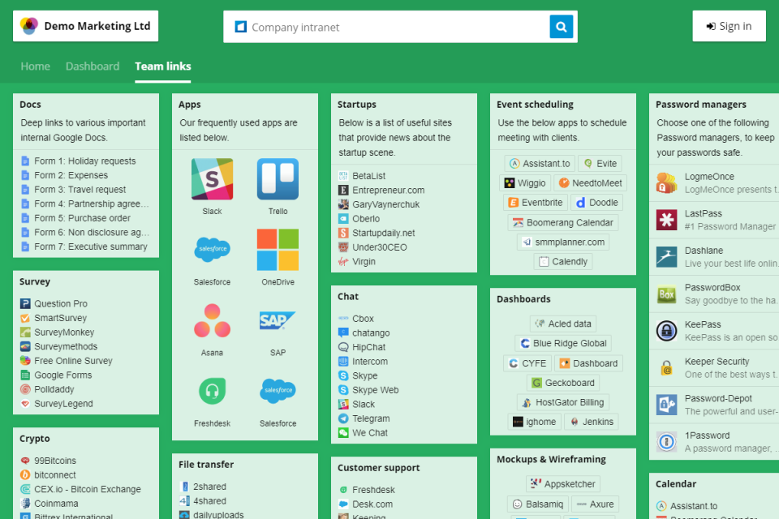Open the Intercom chat link
The height and width of the screenshot is (519, 779).
370,362
